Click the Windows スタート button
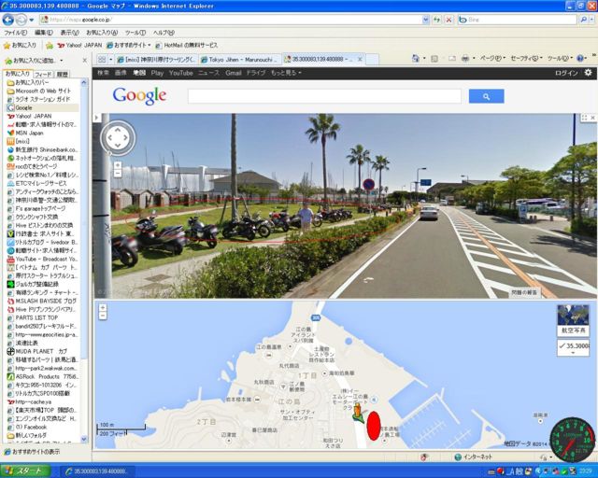Image resolution: width=598 pixels, height=478 pixels. pyautogui.click(x=26, y=470)
